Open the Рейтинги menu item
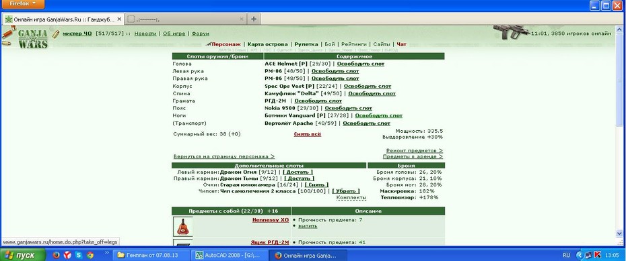 (353, 44)
